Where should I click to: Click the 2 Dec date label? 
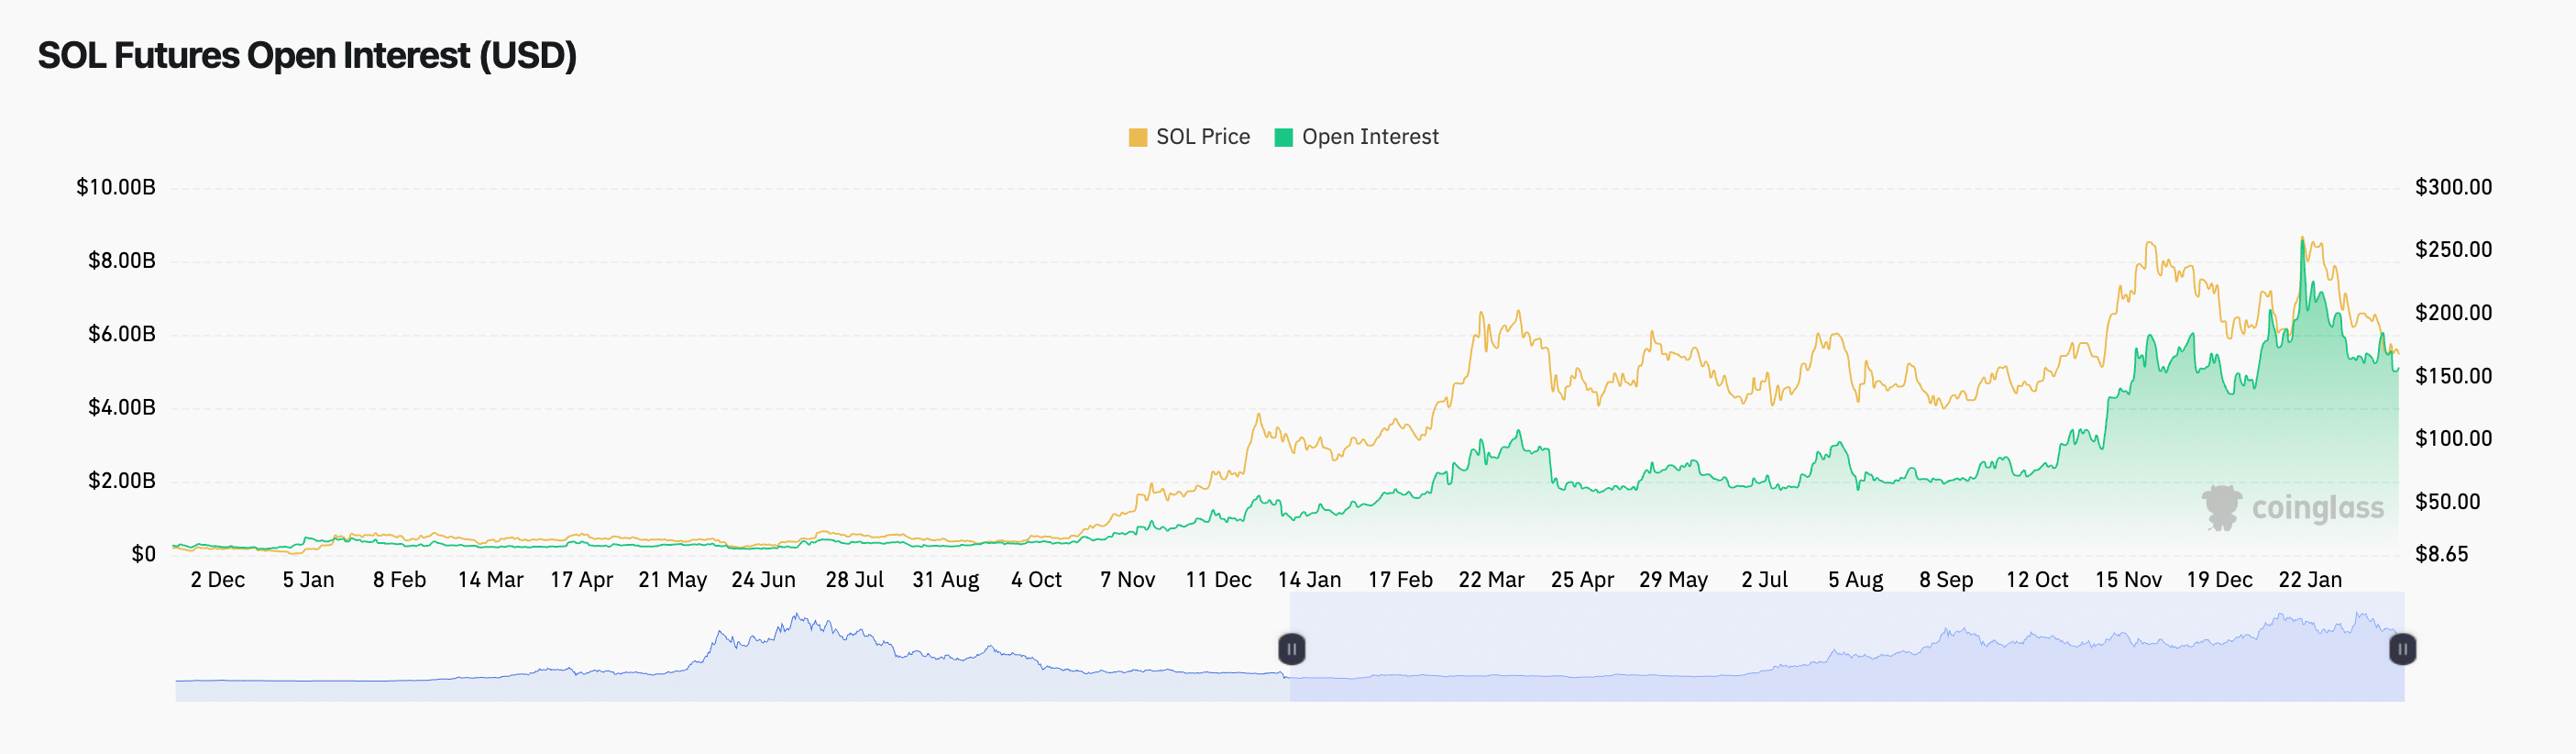click(x=217, y=580)
